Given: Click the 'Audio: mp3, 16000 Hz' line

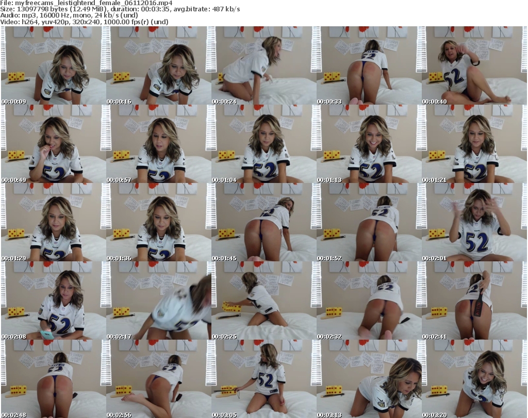Looking at the screenshot, I should tap(69, 15).
